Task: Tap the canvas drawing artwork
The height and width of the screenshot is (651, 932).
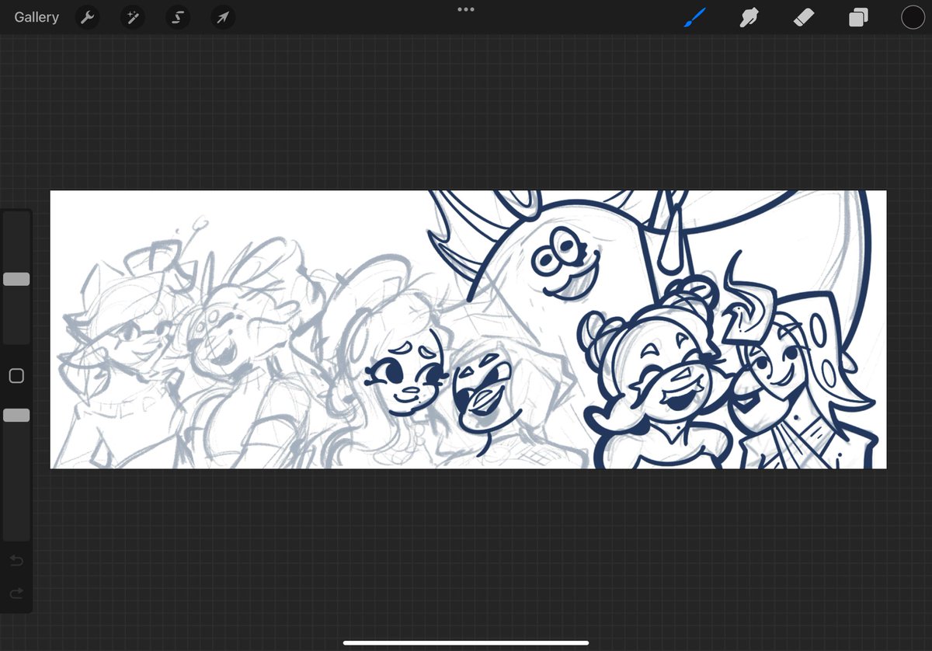Action: click(468, 329)
